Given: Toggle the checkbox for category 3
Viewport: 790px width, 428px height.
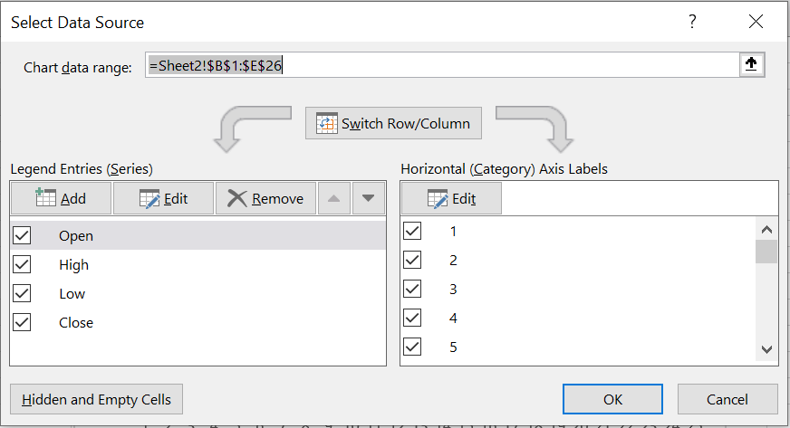Looking at the screenshot, I should click(x=412, y=289).
